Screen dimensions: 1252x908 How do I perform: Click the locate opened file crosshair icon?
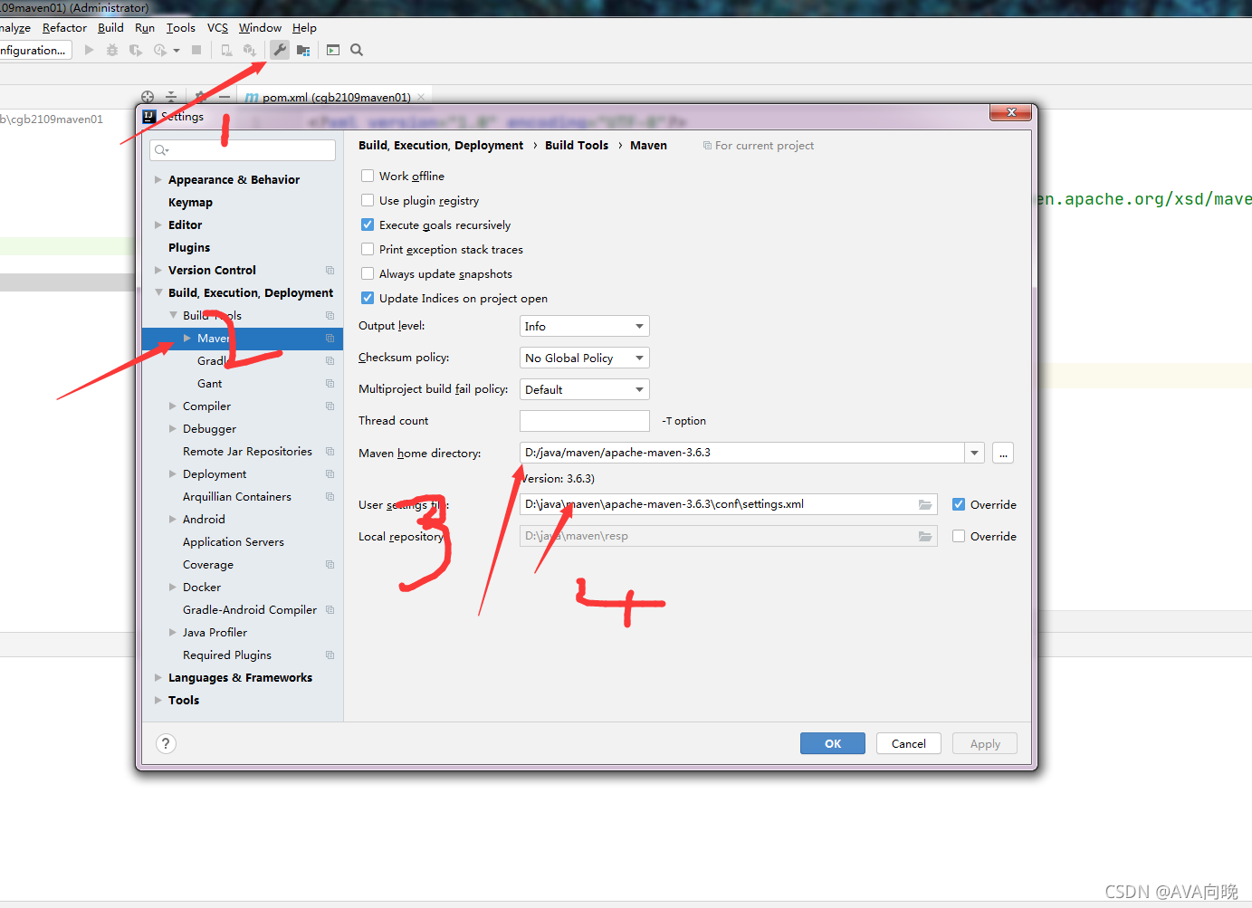coord(148,96)
